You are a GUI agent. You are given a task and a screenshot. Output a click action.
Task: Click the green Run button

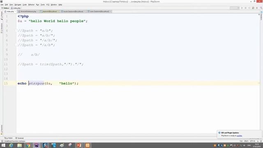coord(242,8)
